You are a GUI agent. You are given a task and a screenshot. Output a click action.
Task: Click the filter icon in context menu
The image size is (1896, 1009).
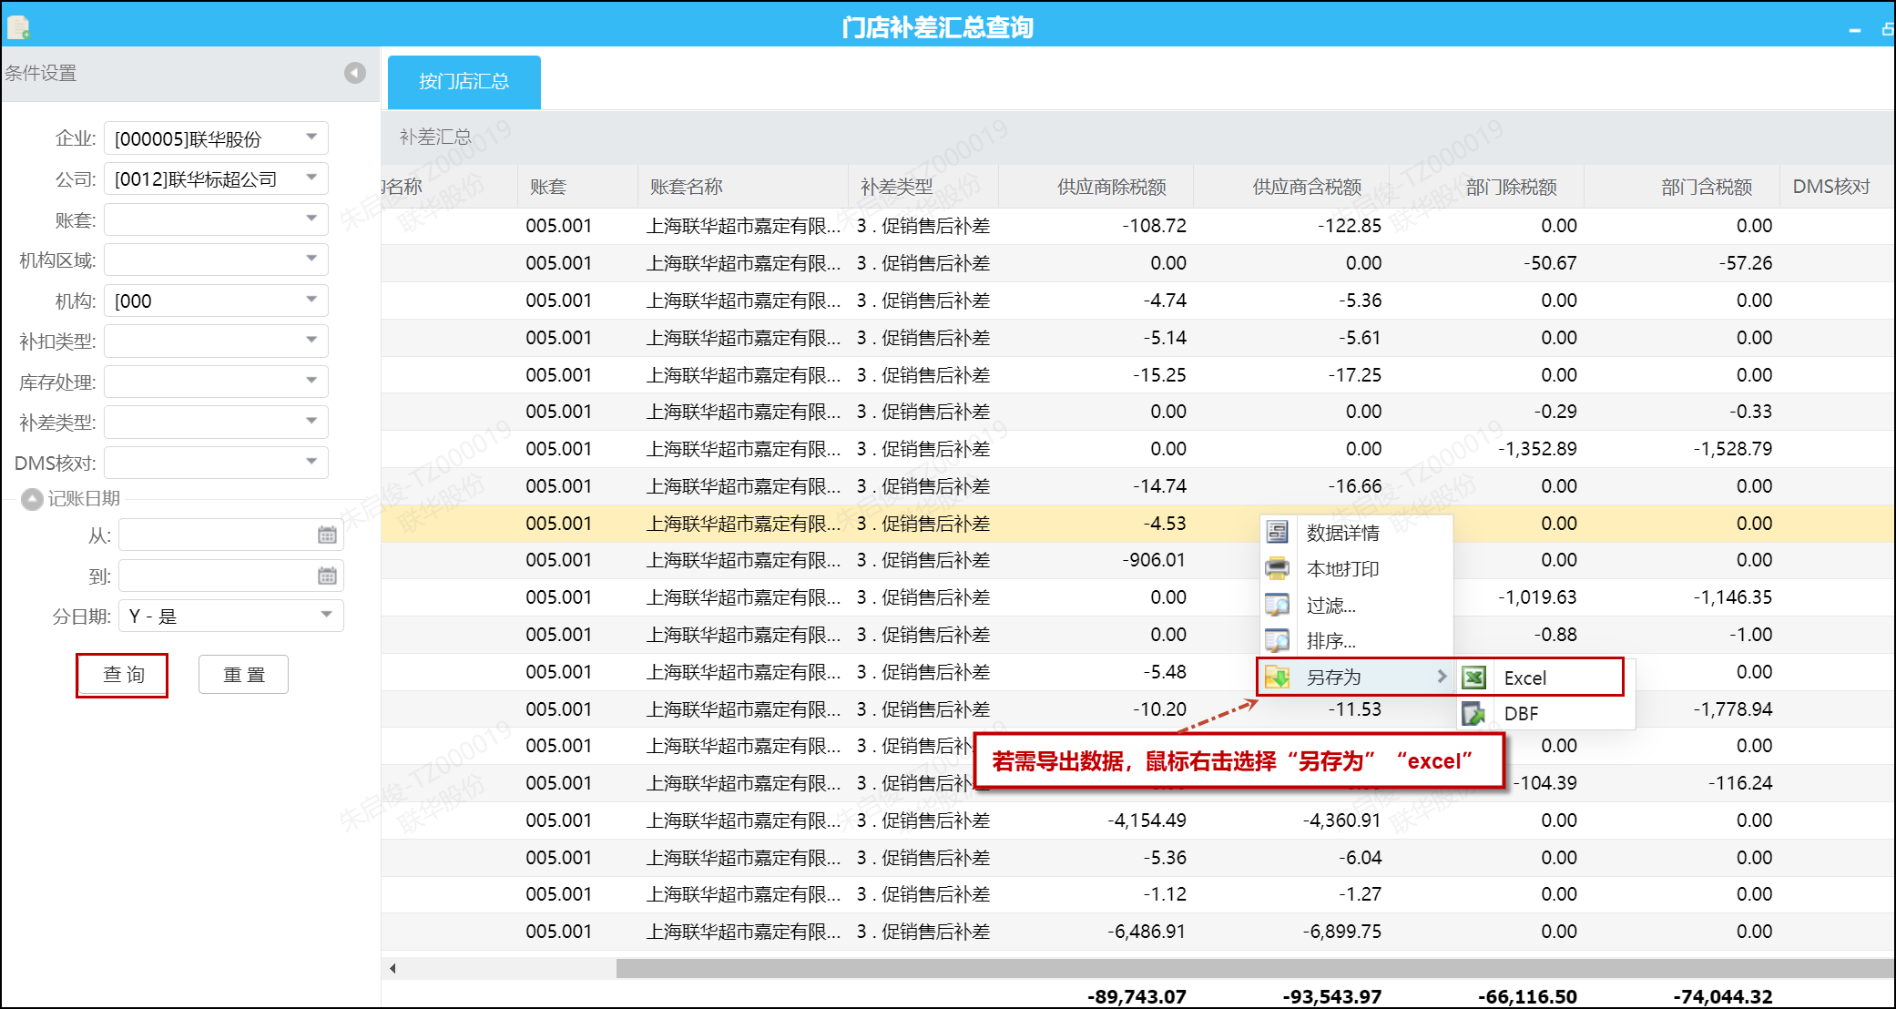pos(1278,605)
